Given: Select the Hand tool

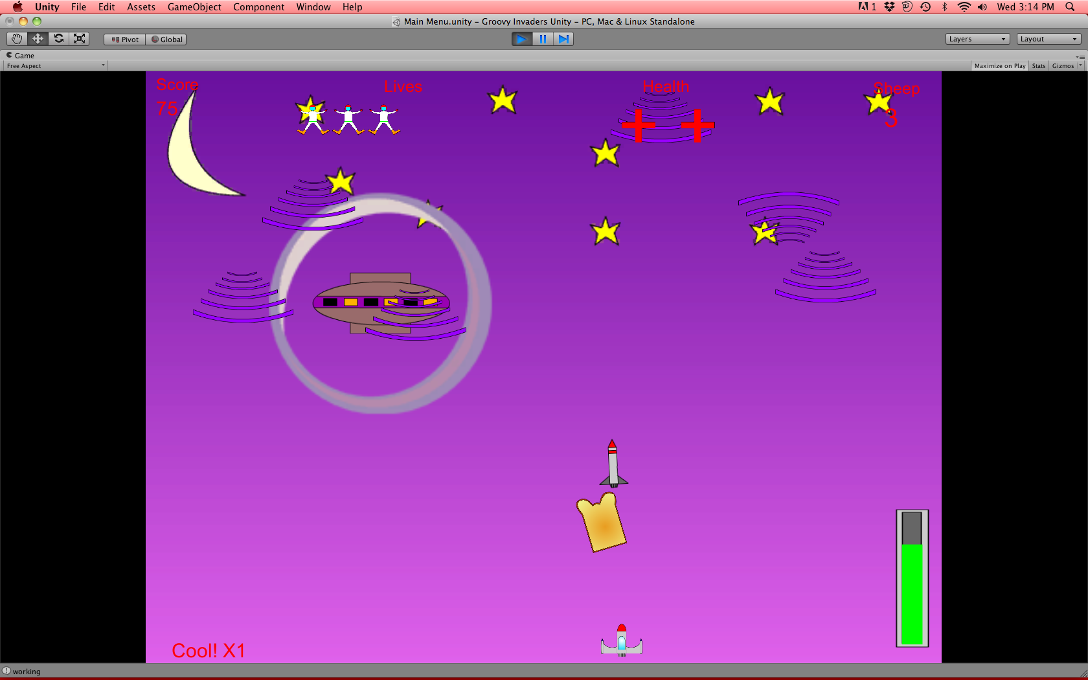Looking at the screenshot, I should coord(17,39).
